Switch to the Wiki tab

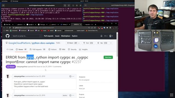pos(62,50)
